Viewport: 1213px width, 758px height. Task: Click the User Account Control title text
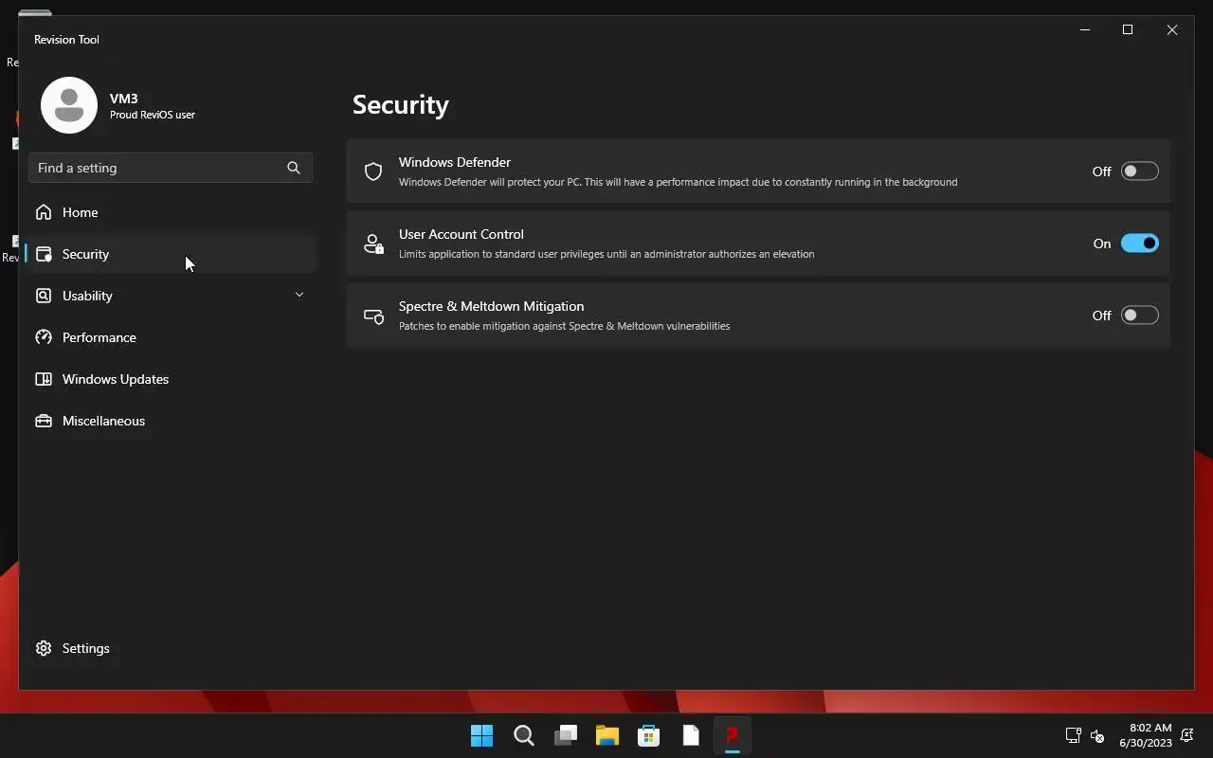(x=462, y=234)
